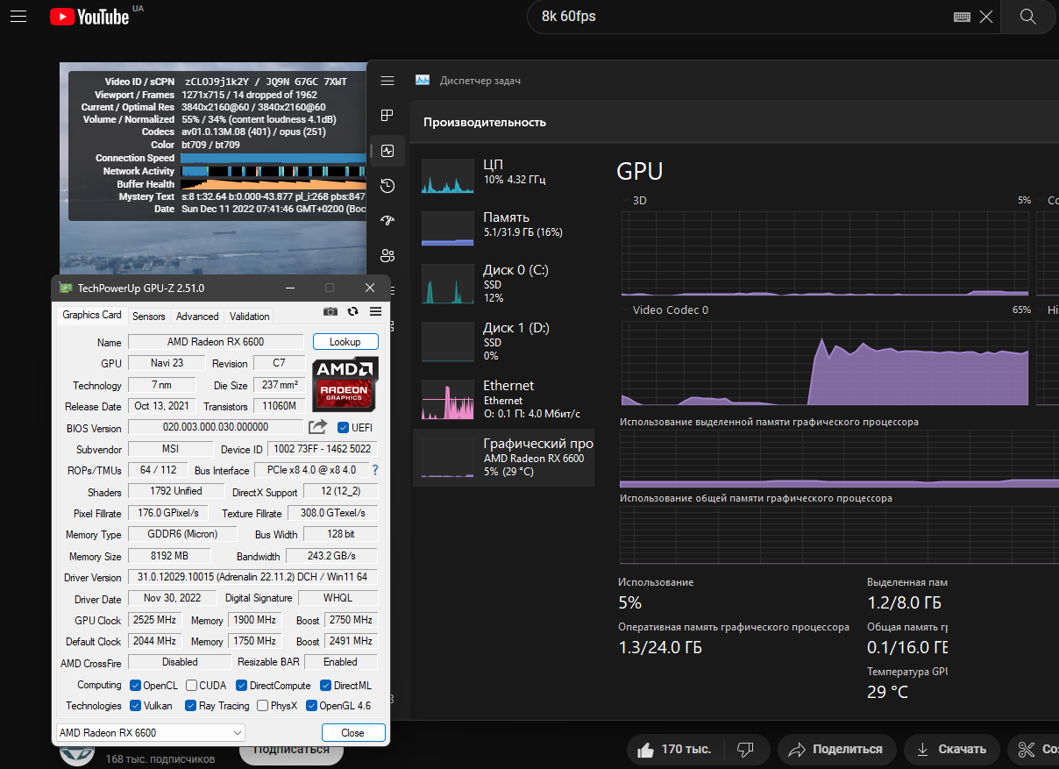Click the GPU-Z Name field AMD Radeon RX 6600
Image resolution: width=1059 pixels, height=769 pixels.
point(216,342)
